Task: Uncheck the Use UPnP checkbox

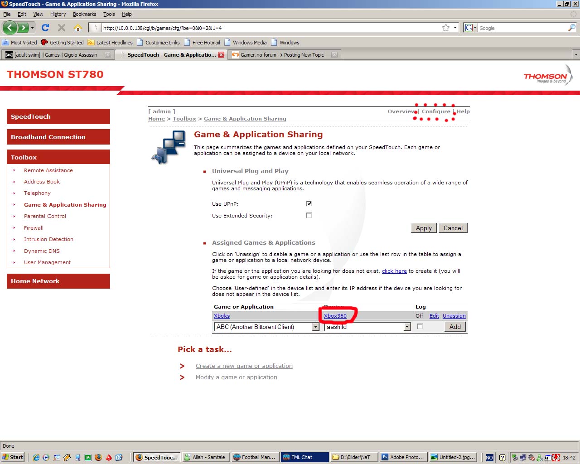Action: [309, 203]
